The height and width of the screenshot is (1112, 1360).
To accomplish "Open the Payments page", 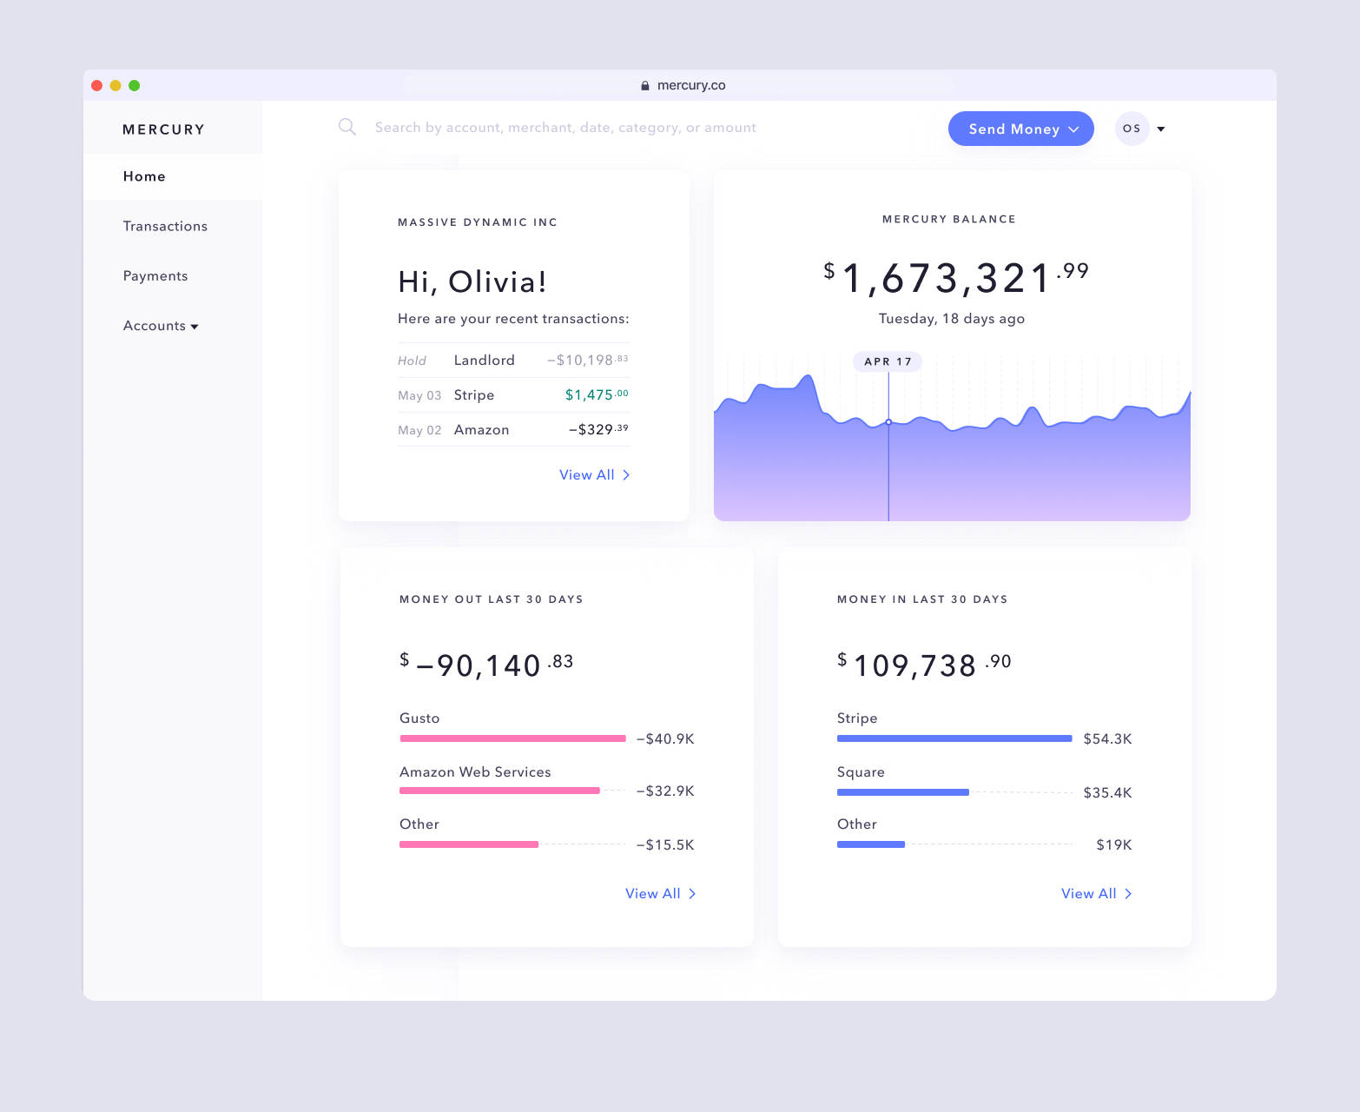I will point(155,275).
